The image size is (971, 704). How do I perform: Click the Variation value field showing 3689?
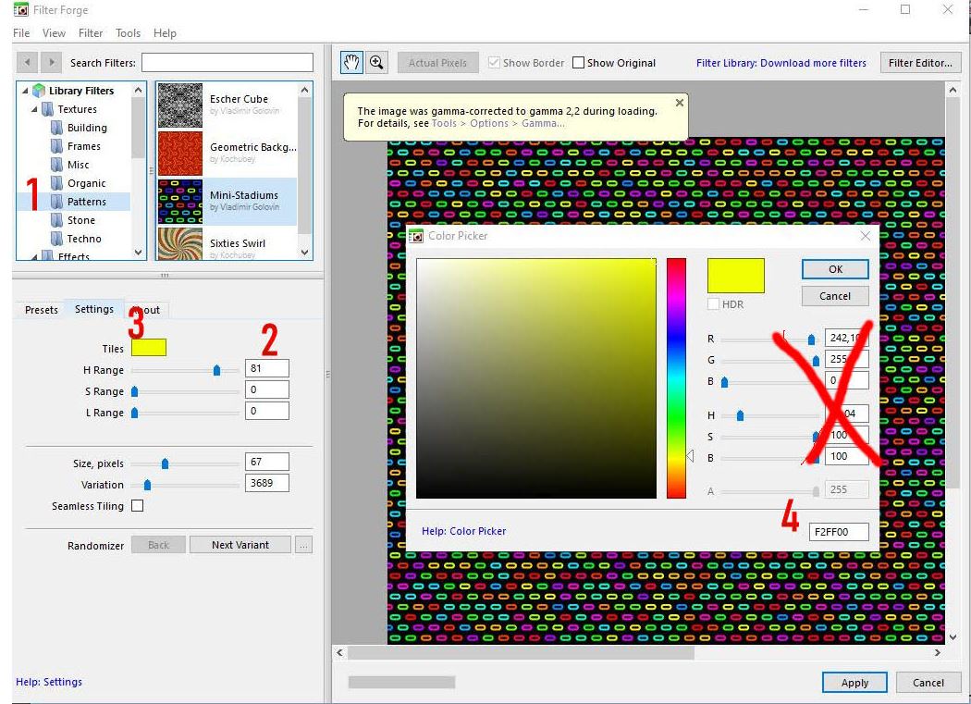click(x=267, y=483)
